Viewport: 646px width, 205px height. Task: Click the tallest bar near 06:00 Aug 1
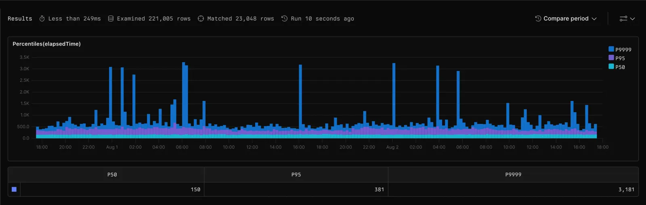[183, 100]
